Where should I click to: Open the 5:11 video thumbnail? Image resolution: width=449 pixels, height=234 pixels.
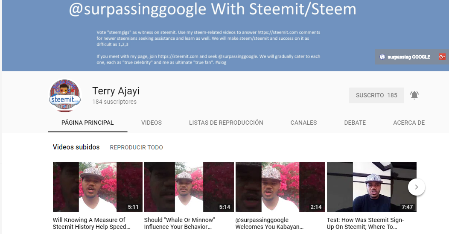click(x=98, y=187)
